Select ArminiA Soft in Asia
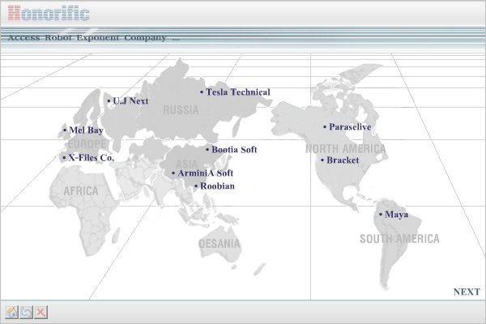Viewport: 486px width, 324px height. 202,173
